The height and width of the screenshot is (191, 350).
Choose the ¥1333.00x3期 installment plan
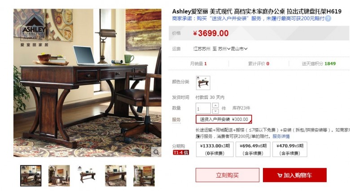tap(215, 149)
